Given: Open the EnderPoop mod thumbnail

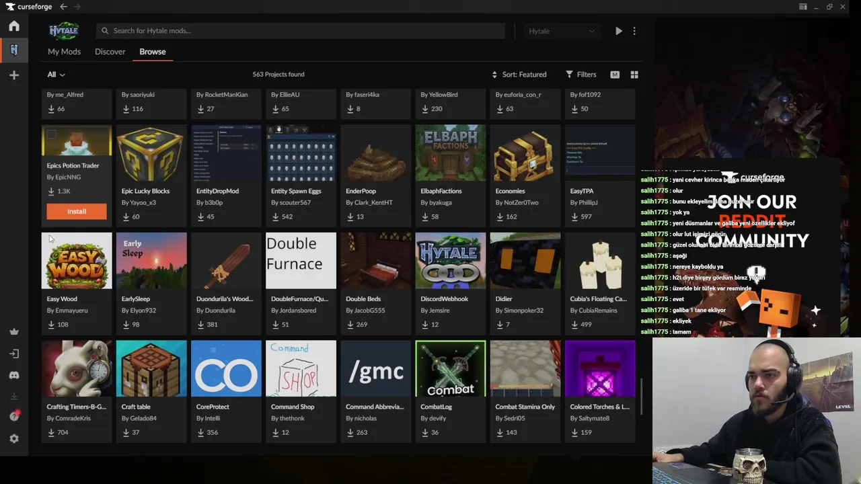Looking at the screenshot, I should [375, 153].
